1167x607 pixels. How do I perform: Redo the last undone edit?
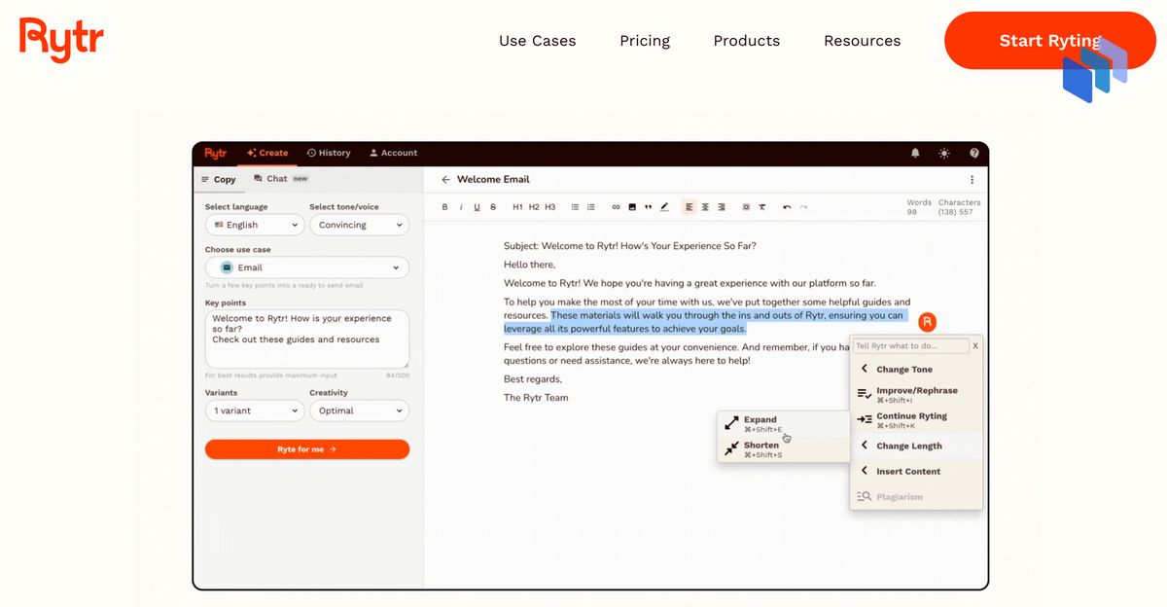click(803, 207)
